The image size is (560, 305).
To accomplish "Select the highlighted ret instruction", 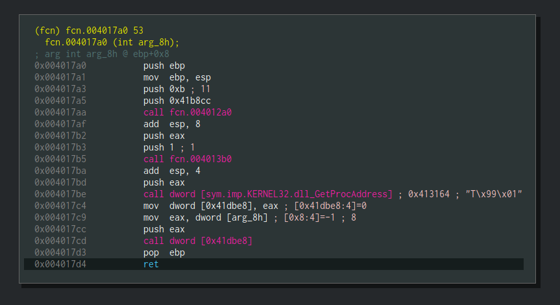I will pyautogui.click(x=151, y=264).
